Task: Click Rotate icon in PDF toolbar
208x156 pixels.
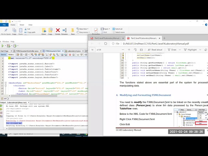Action: pyautogui.click(x=135, y=50)
